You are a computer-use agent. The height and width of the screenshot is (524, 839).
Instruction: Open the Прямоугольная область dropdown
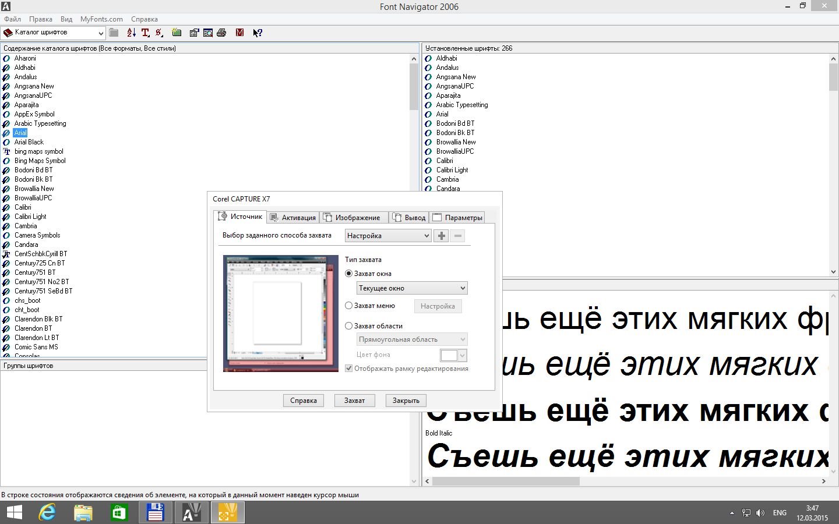(412, 339)
